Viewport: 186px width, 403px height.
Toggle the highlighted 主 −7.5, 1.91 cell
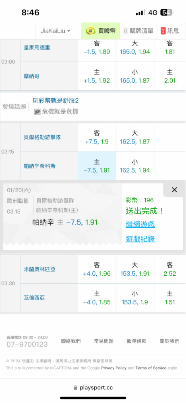[97, 166]
